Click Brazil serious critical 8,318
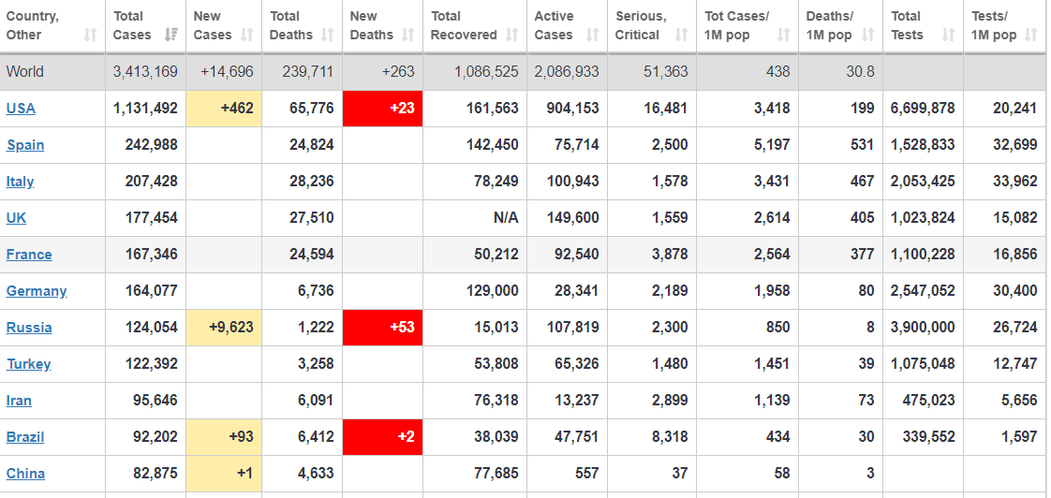This screenshot has width=1051, height=498. coord(670,437)
